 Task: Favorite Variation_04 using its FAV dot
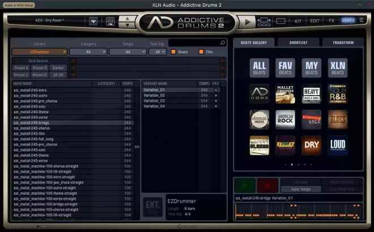click(x=216, y=106)
